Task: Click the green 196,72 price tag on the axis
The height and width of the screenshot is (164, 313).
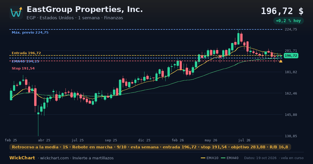Action: (x=291, y=56)
